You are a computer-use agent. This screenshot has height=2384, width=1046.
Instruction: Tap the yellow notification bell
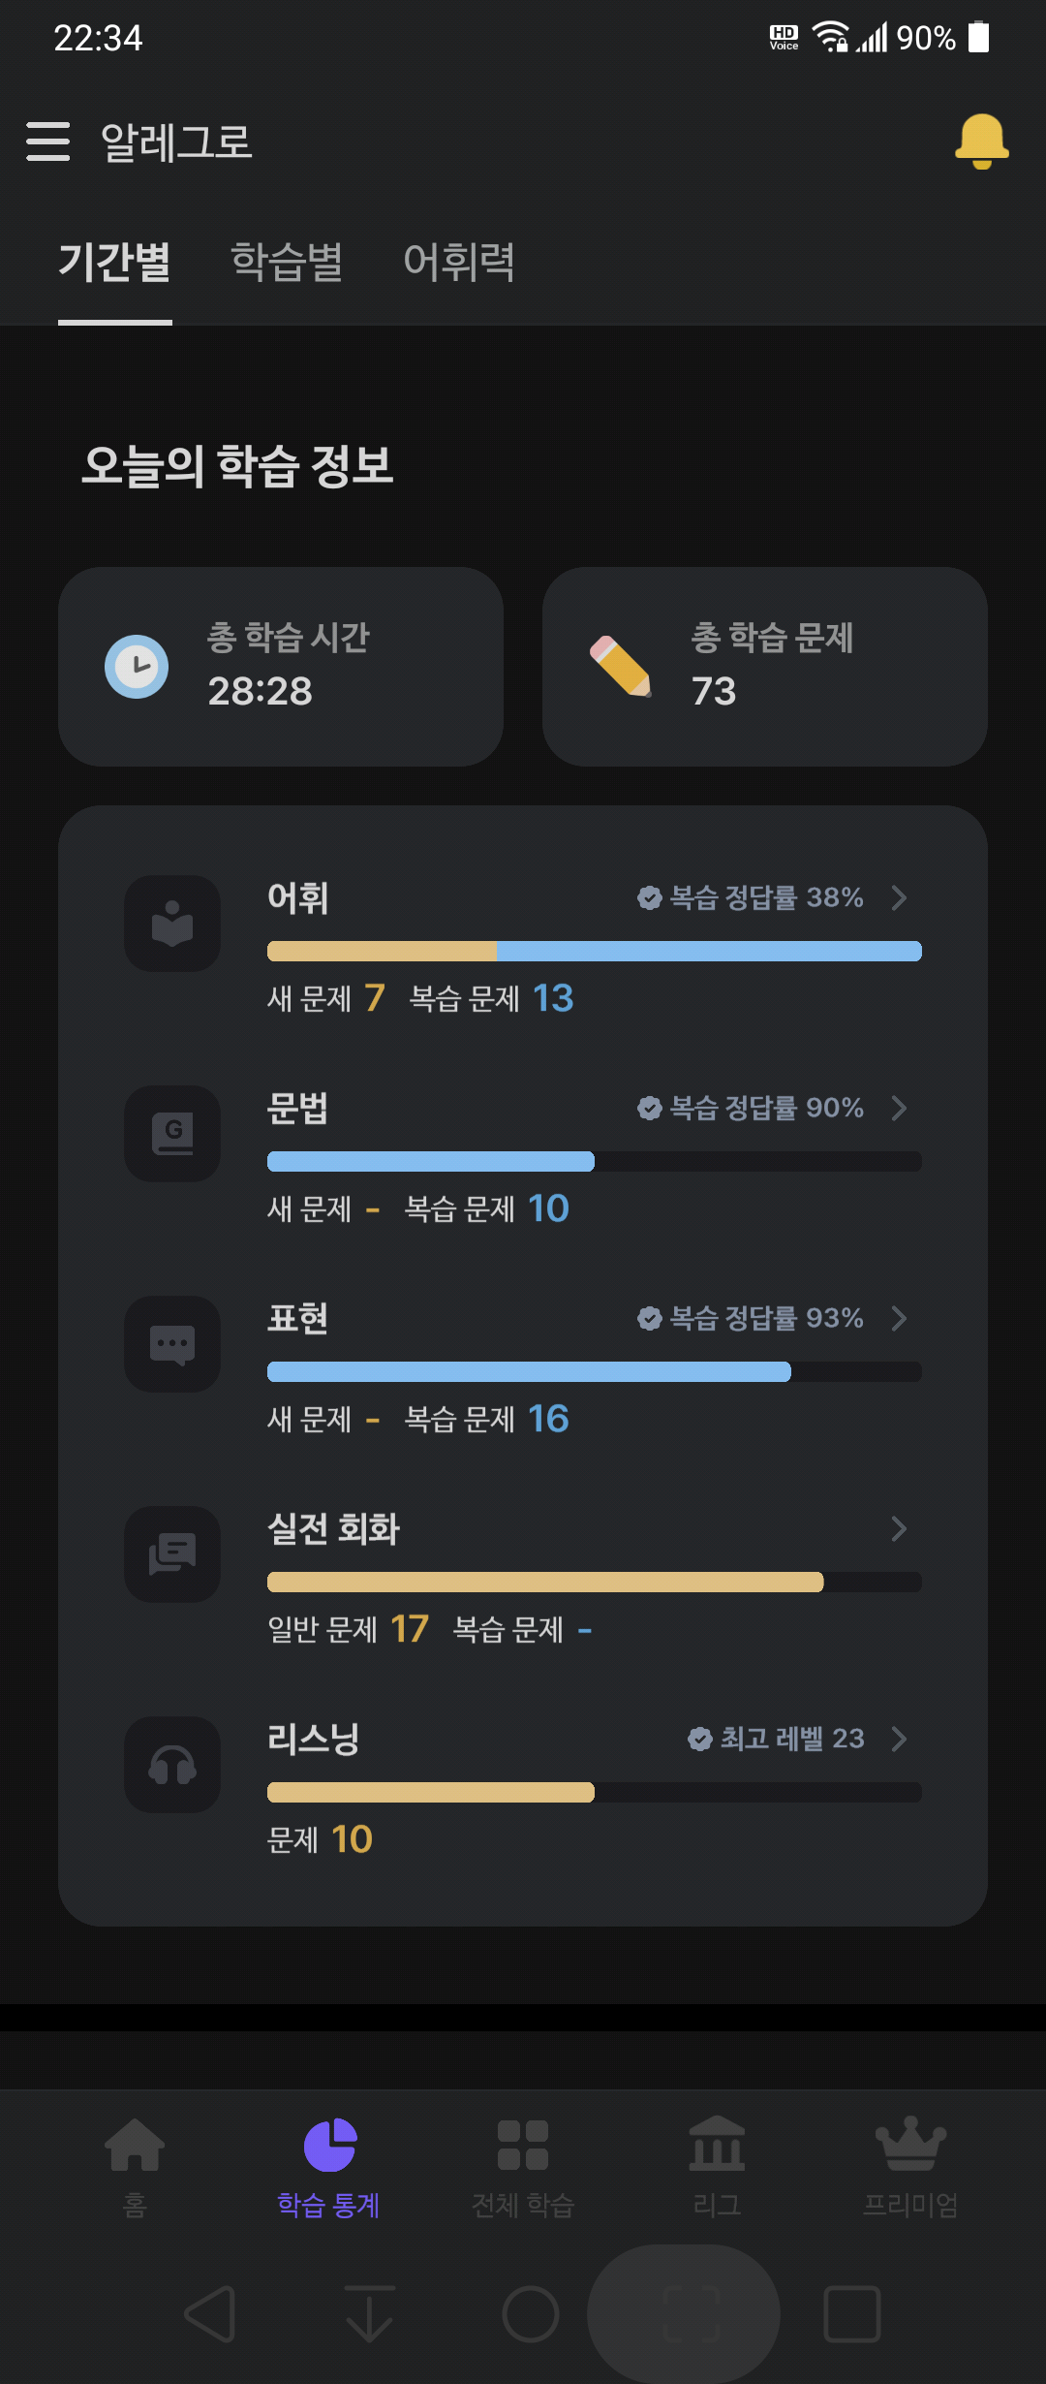pos(982,141)
